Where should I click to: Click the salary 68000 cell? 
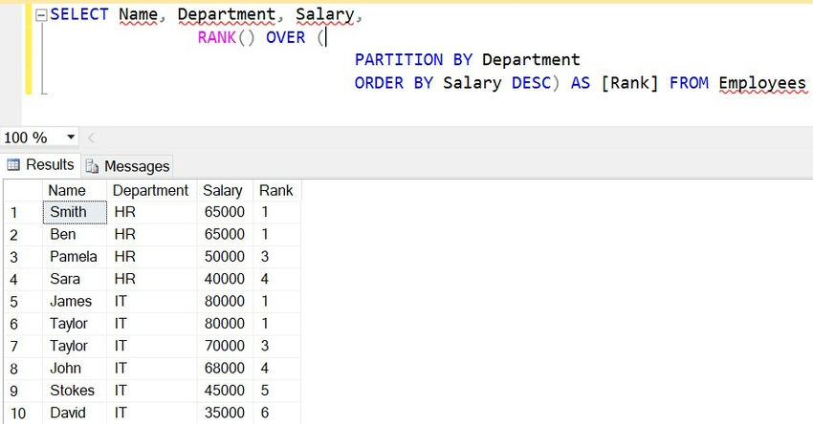click(x=225, y=368)
